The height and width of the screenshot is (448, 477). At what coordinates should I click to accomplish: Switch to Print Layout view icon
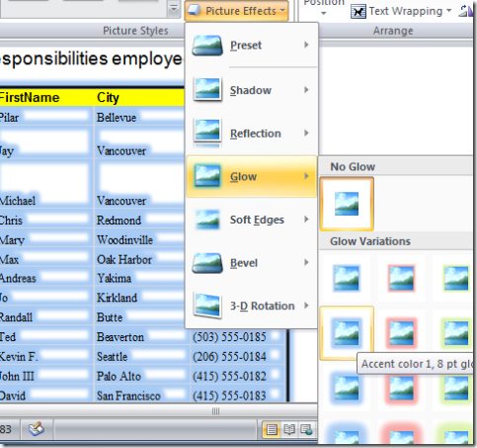tap(272, 429)
